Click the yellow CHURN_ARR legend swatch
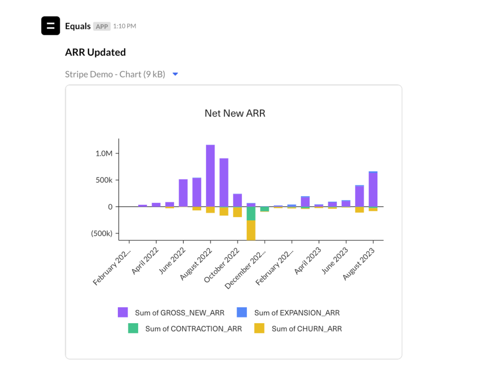 point(259,328)
